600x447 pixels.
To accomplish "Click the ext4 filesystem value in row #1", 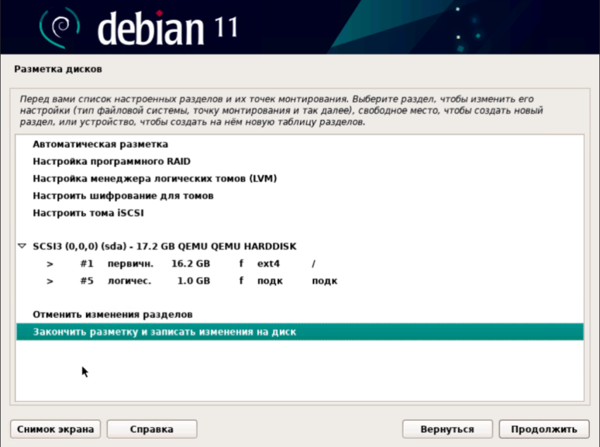I will [268, 264].
